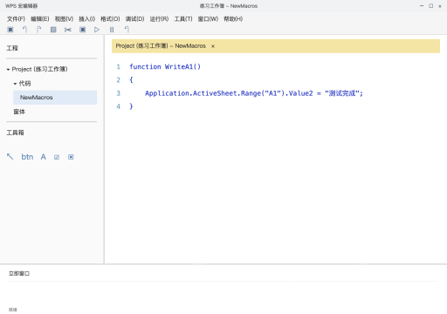Open the 文件(F) menu

tap(16, 19)
